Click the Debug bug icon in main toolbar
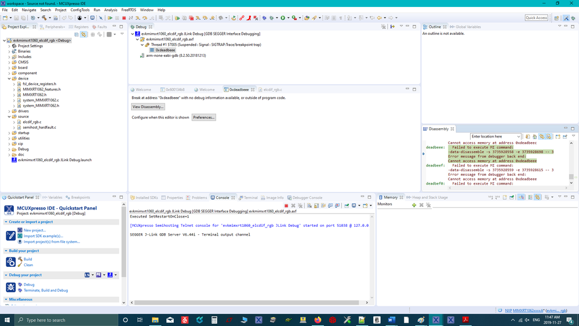This screenshot has width=579, height=326. pyautogui.click(x=271, y=18)
